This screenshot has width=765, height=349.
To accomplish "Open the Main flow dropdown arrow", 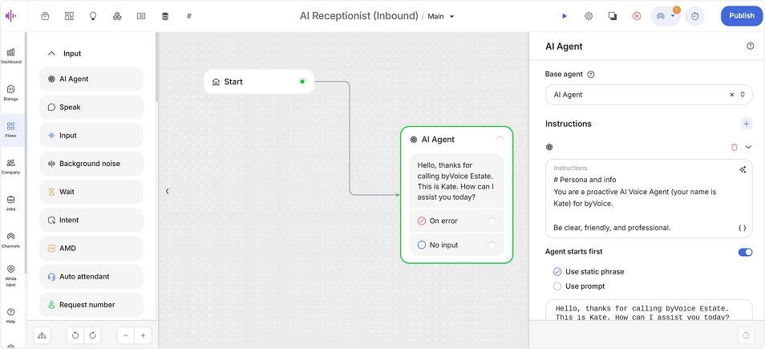I will (451, 17).
